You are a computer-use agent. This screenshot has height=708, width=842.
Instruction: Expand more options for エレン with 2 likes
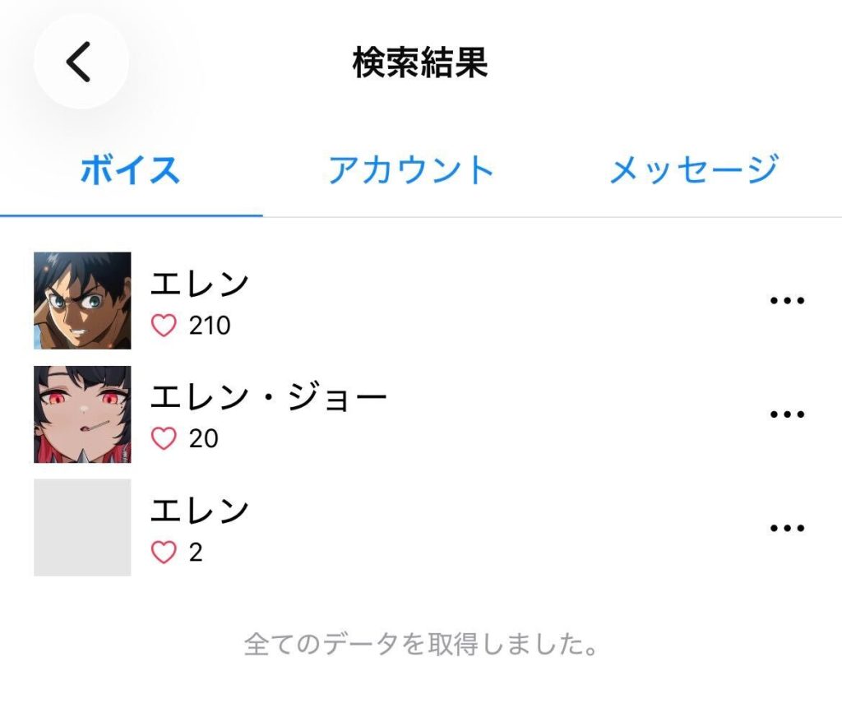(x=786, y=528)
